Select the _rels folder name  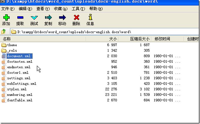[12, 50]
